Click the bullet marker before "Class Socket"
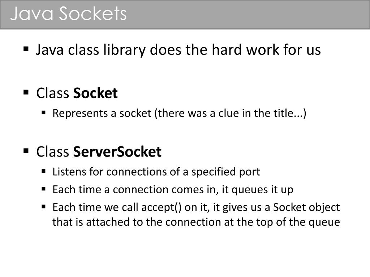This screenshot has height=277, width=370. click(26, 92)
